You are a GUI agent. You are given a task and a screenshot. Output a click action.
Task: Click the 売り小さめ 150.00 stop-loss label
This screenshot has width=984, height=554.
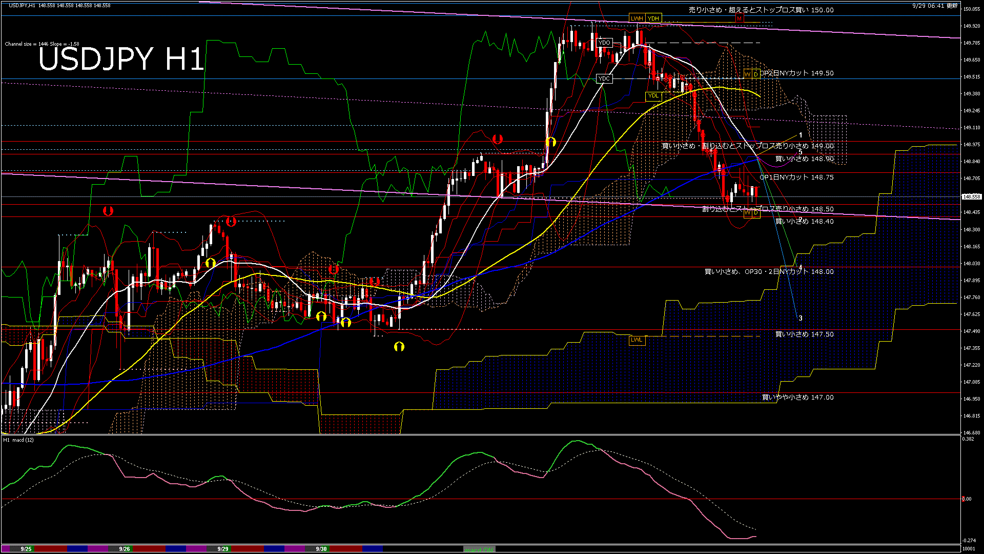[x=761, y=10]
